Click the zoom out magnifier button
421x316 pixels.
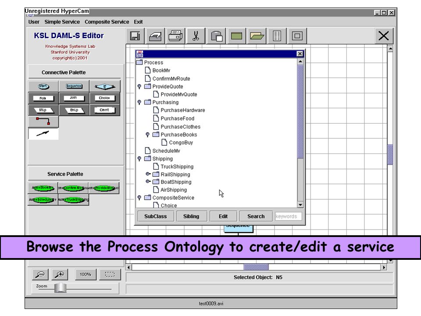click(40, 274)
